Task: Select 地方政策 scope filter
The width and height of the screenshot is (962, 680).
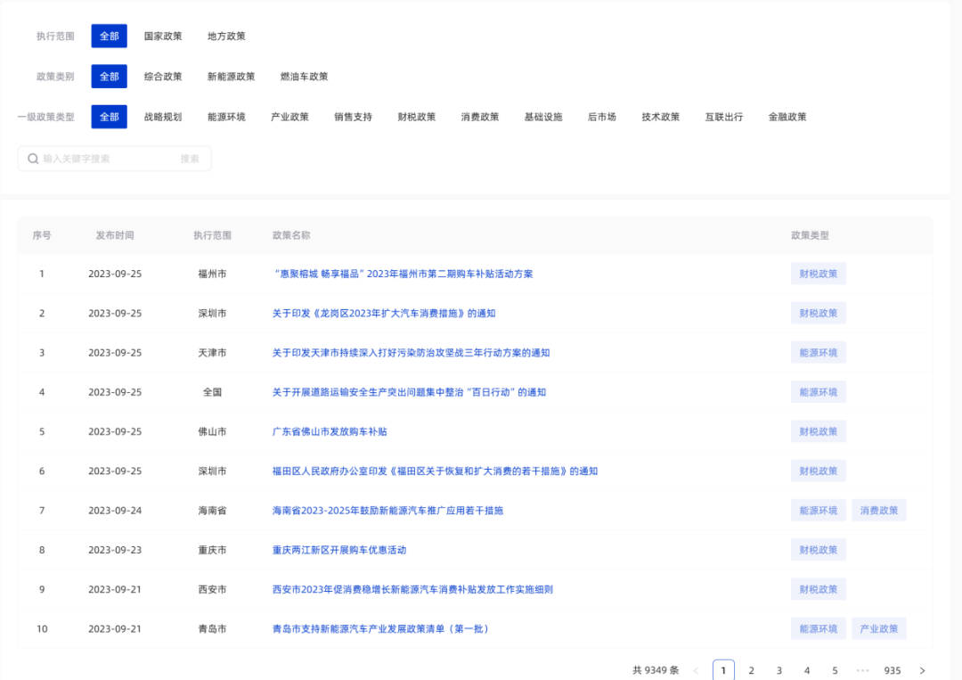Action: (226, 37)
